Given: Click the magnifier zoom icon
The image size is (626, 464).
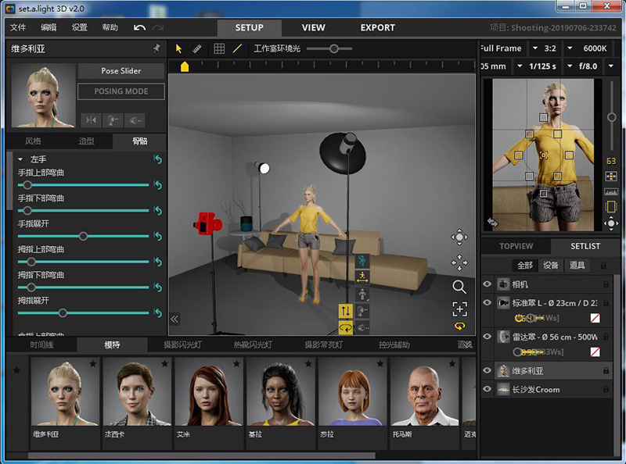Looking at the screenshot, I should [459, 287].
